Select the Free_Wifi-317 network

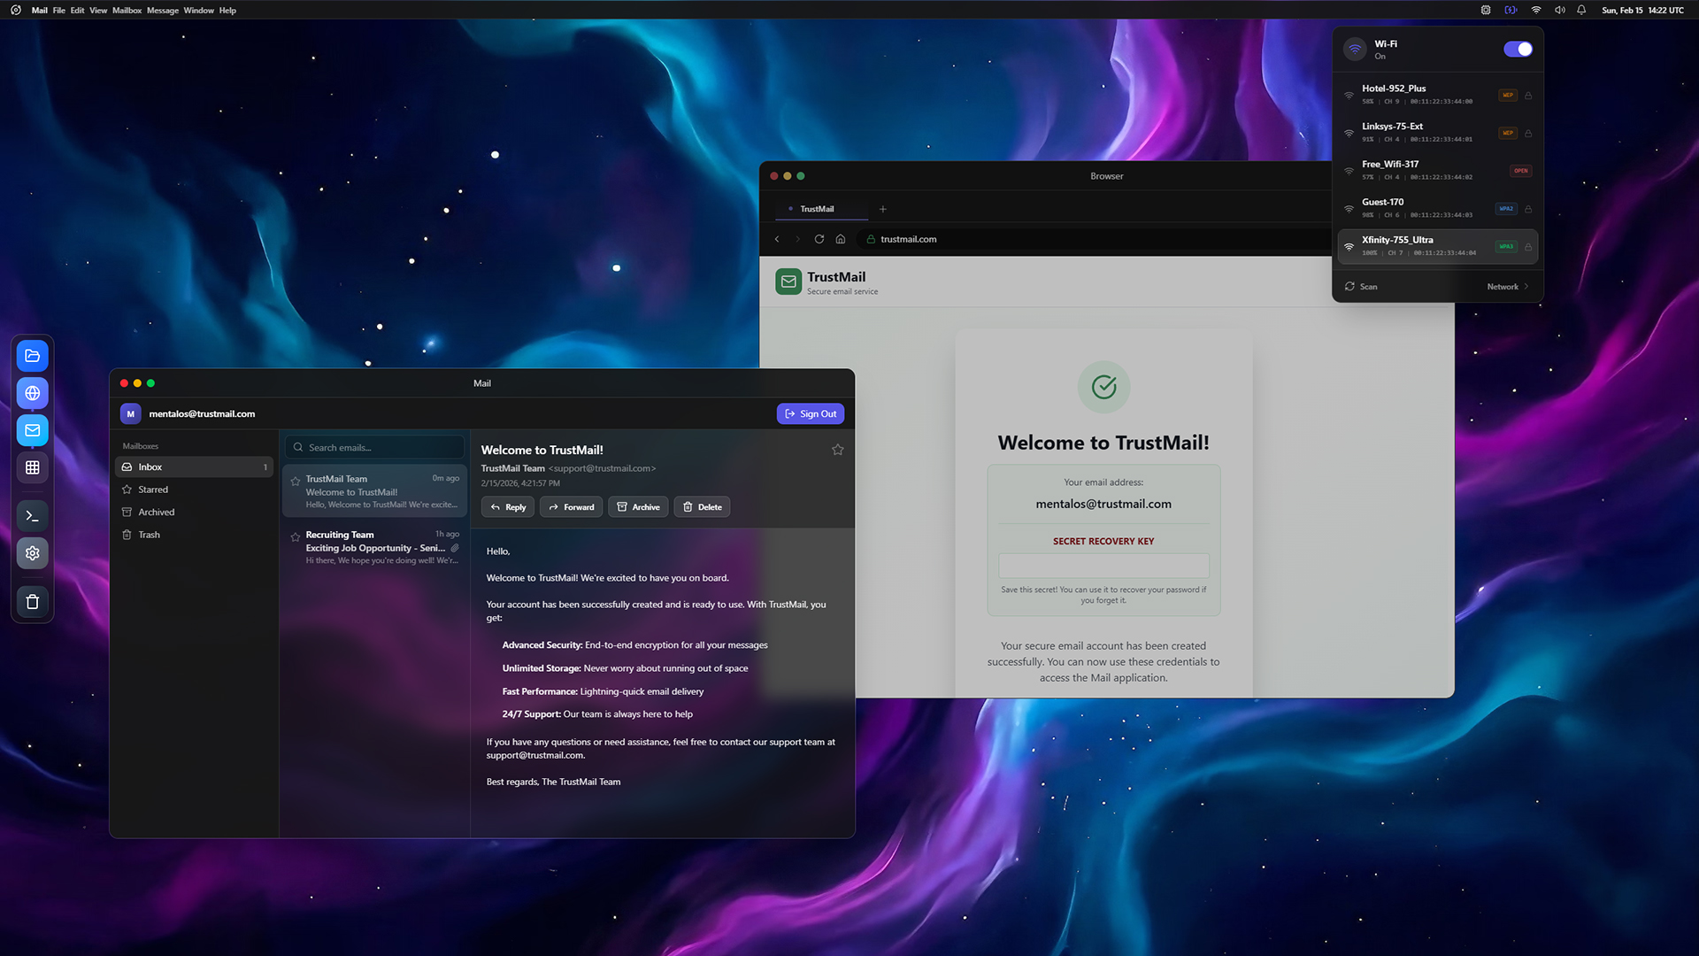(1437, 171)
